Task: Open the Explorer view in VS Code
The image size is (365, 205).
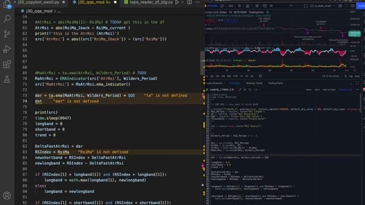Action: click(7, 4)
